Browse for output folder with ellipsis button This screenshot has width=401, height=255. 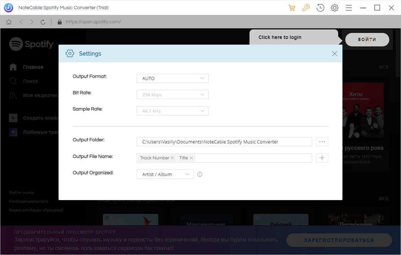tap(322, 142)
